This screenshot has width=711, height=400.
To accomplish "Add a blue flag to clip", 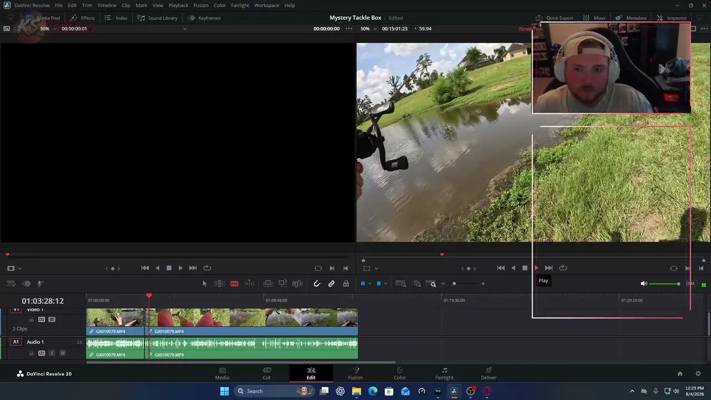I will point(363,284).
